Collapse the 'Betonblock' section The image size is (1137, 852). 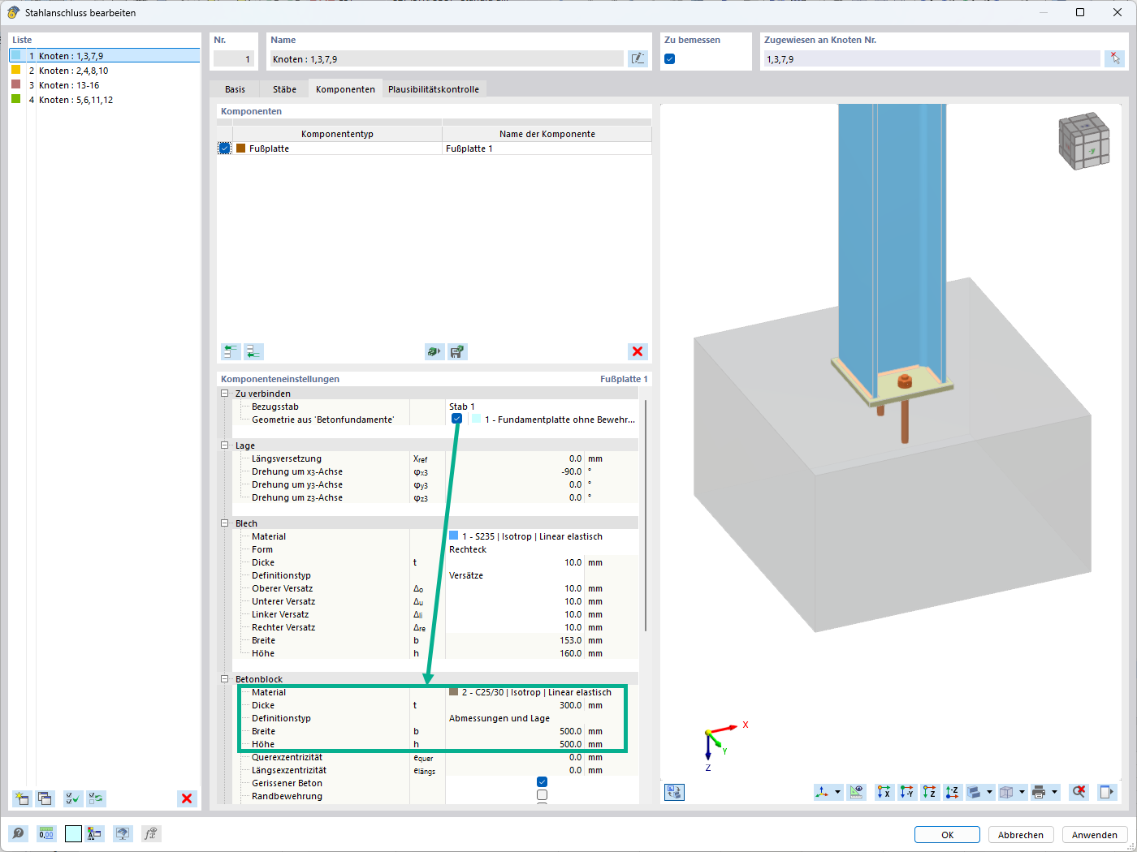(225, 679)
